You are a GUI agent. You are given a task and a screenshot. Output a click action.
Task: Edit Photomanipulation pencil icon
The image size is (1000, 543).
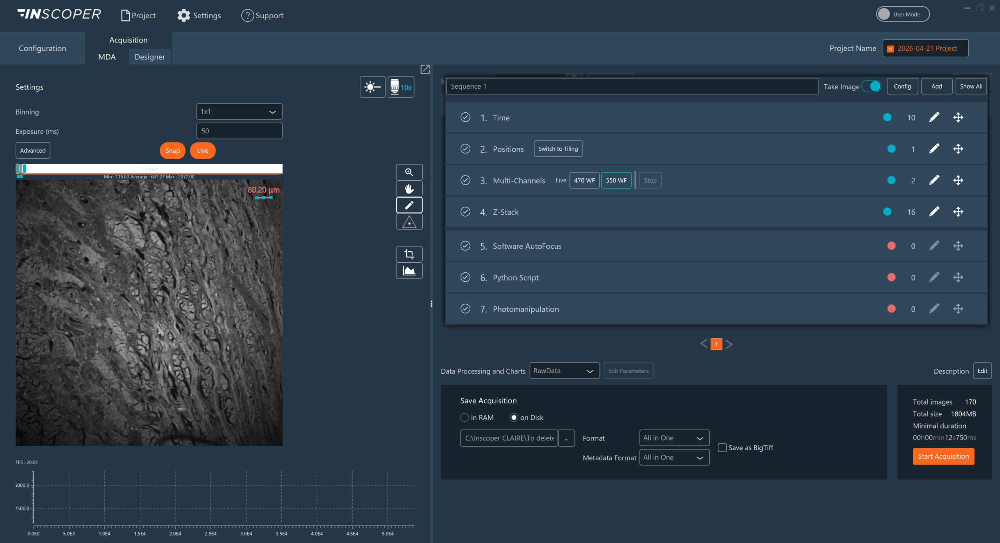point(934,309)
